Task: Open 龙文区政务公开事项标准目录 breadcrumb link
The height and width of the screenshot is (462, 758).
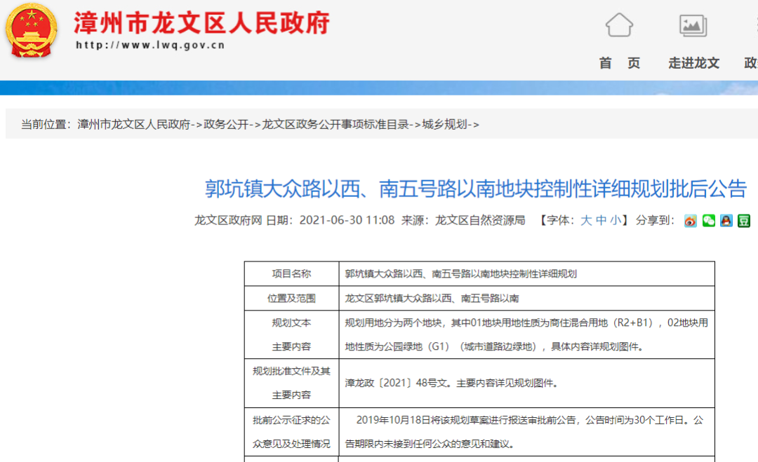Action: click(335, 124)
